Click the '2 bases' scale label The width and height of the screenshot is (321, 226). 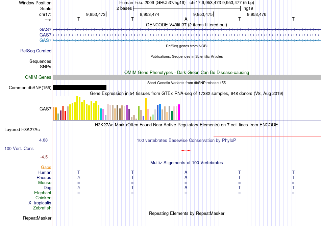point(124,8)
